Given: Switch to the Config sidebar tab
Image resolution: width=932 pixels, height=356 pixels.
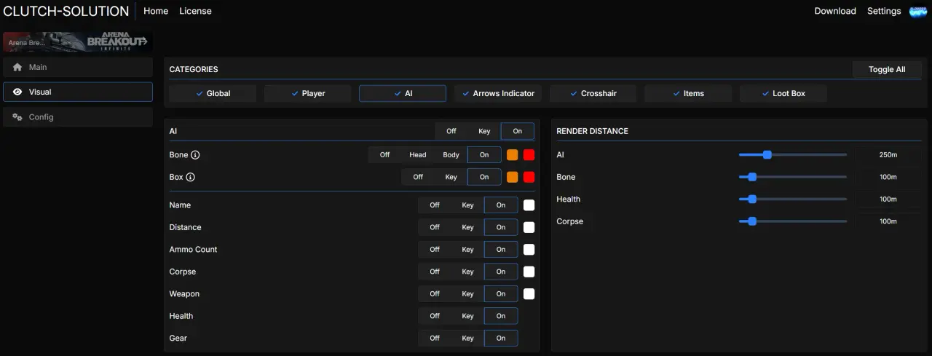Looking at the screenshot, I should [78, 117].
